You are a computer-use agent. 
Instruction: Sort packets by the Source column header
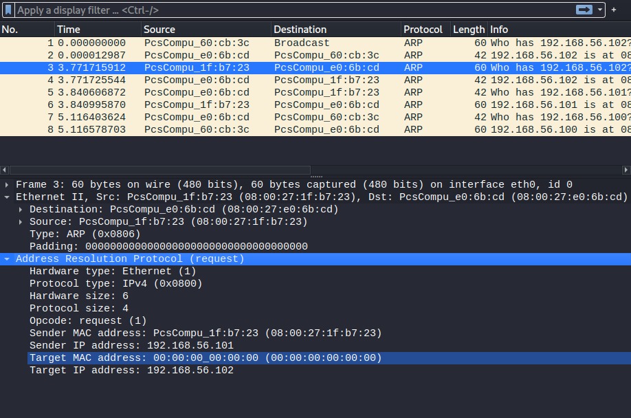pyautogui.click(x=206, y=30)
